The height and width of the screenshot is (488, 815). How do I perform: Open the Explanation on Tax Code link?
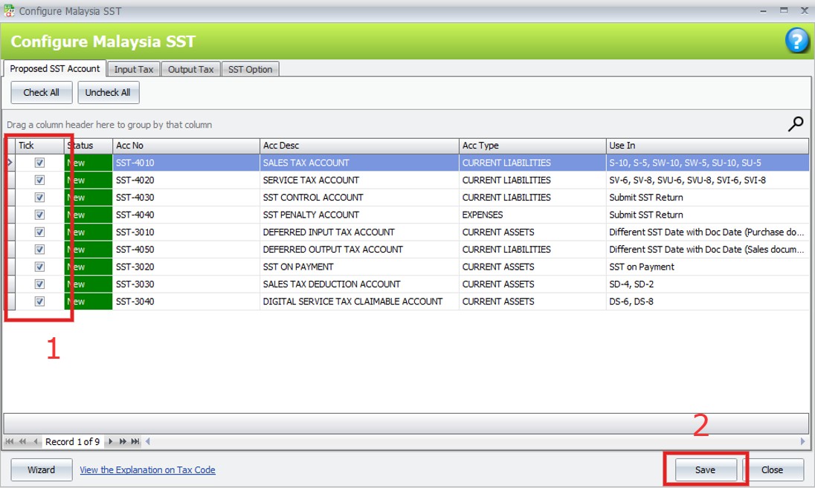pos(147,469)
